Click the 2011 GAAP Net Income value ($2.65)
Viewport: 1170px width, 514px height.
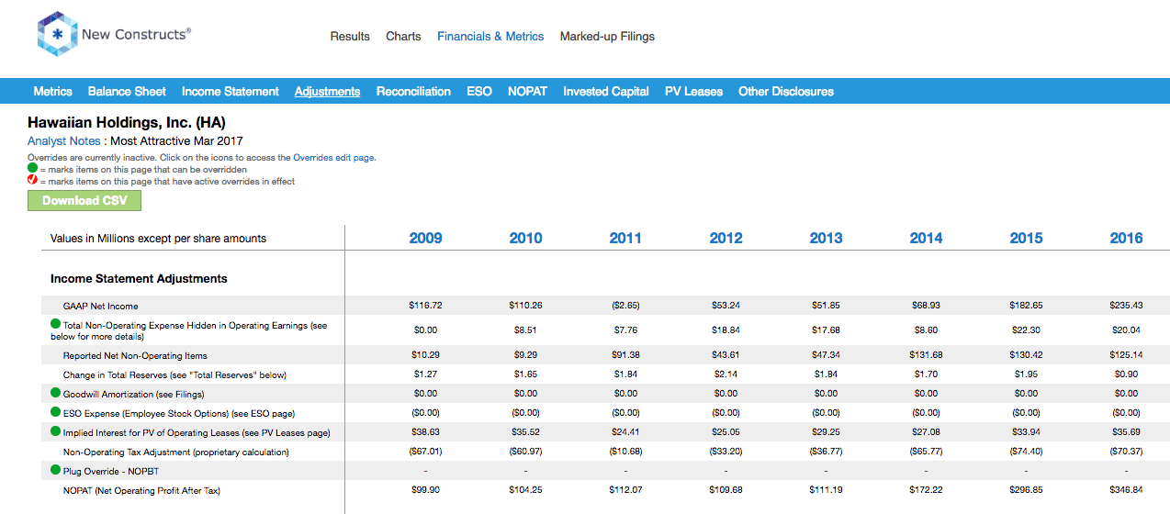[x=625, y=306]
